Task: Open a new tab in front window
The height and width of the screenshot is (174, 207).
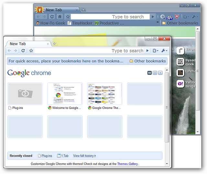Action: (x=54, y=44)
